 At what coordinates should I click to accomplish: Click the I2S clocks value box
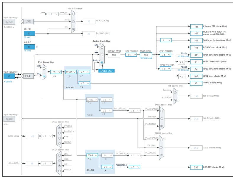(196, 96)
